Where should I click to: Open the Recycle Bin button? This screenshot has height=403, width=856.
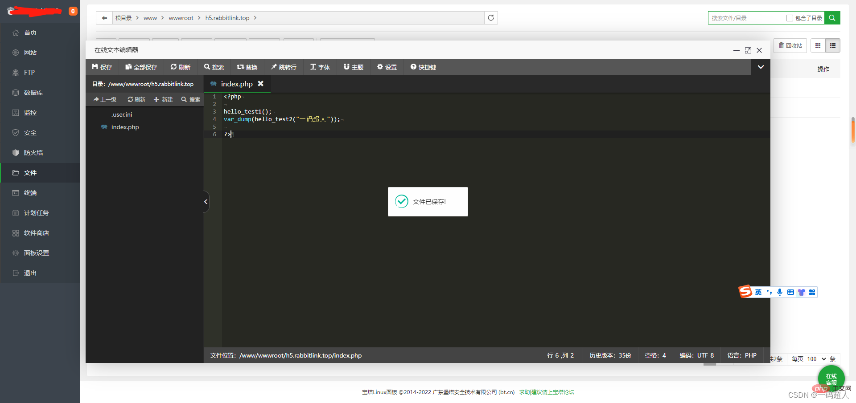(x=790, y=45)
